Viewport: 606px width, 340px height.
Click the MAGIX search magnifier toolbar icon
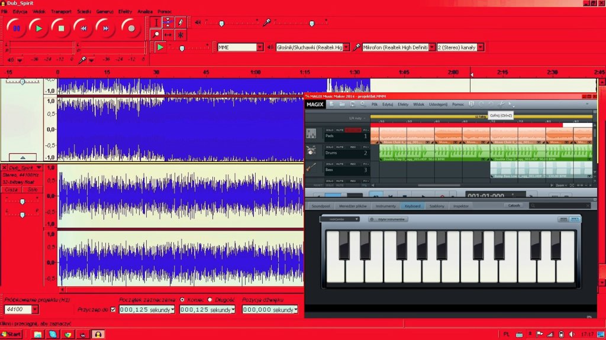363,104
